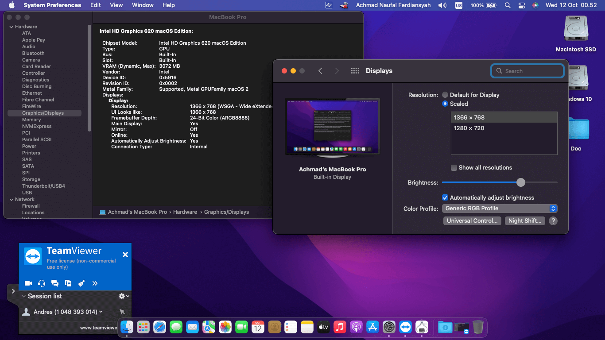Click Siri icon in menu bar
This screenshot has height=340, width=605.
pyautogui.click(x=535, y=5)
